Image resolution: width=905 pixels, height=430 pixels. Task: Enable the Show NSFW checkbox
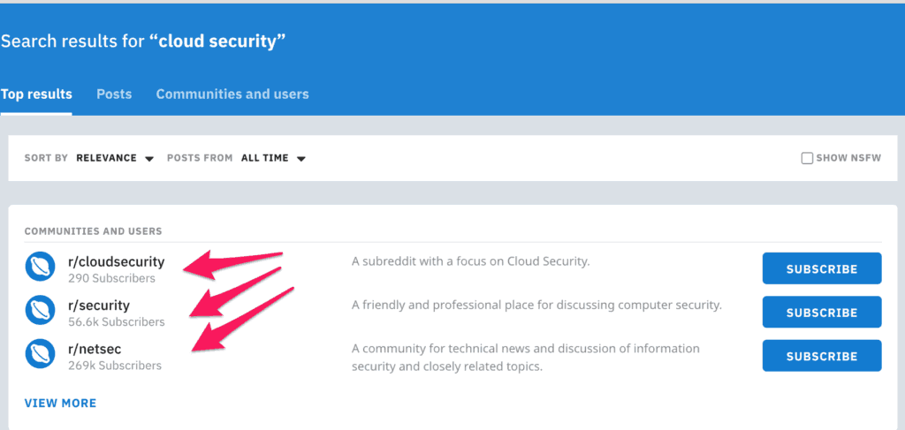[807, 158]
